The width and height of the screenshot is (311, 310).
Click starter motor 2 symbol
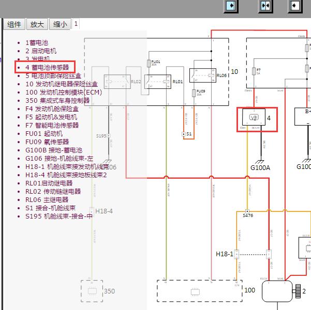click(x=277, y=291)
